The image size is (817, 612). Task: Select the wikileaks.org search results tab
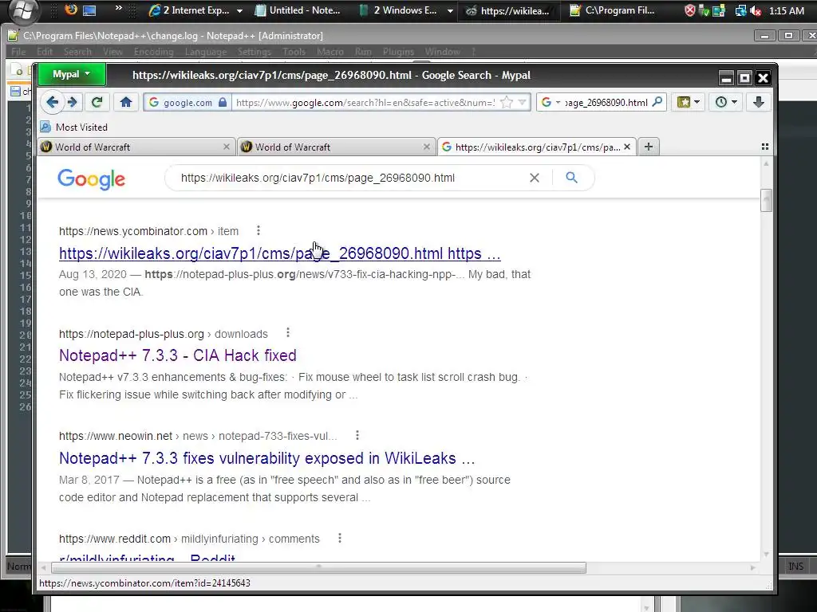point(537,147)
